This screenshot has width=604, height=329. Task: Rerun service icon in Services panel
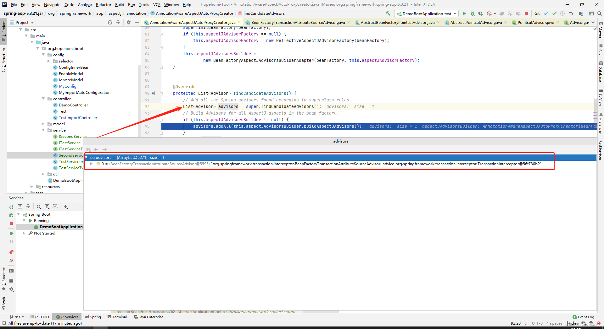tap(11, 207)
